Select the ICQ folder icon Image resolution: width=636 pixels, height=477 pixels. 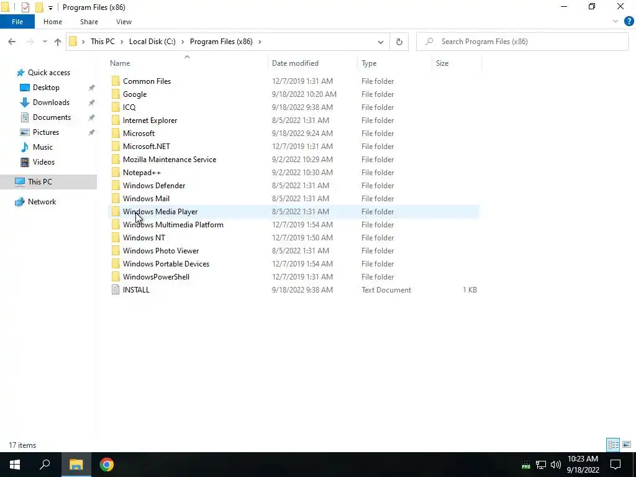click(x=116, y=107)
